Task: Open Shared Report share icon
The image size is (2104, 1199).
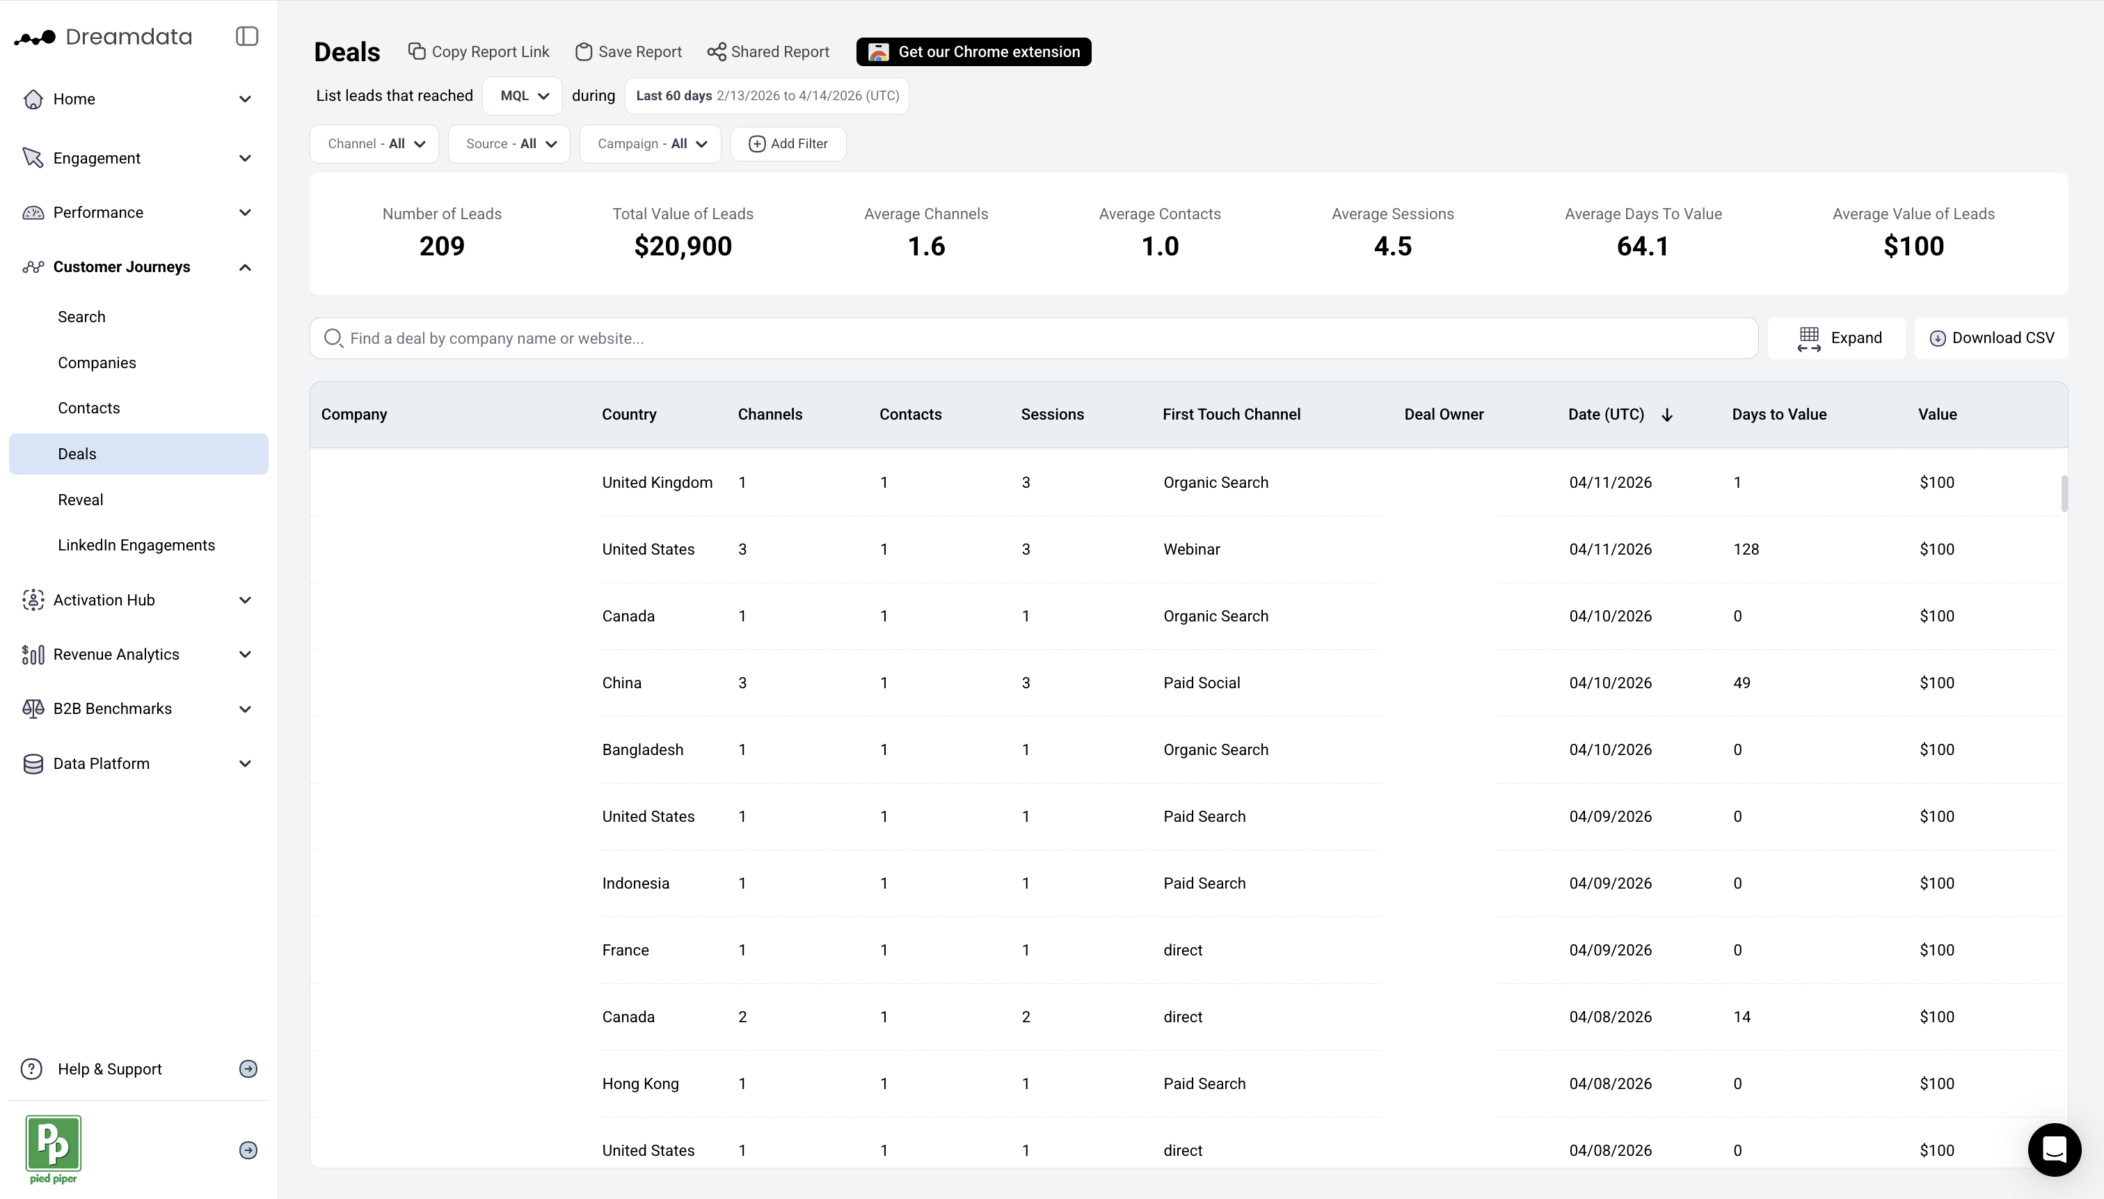Action: (x=716, y=52)
